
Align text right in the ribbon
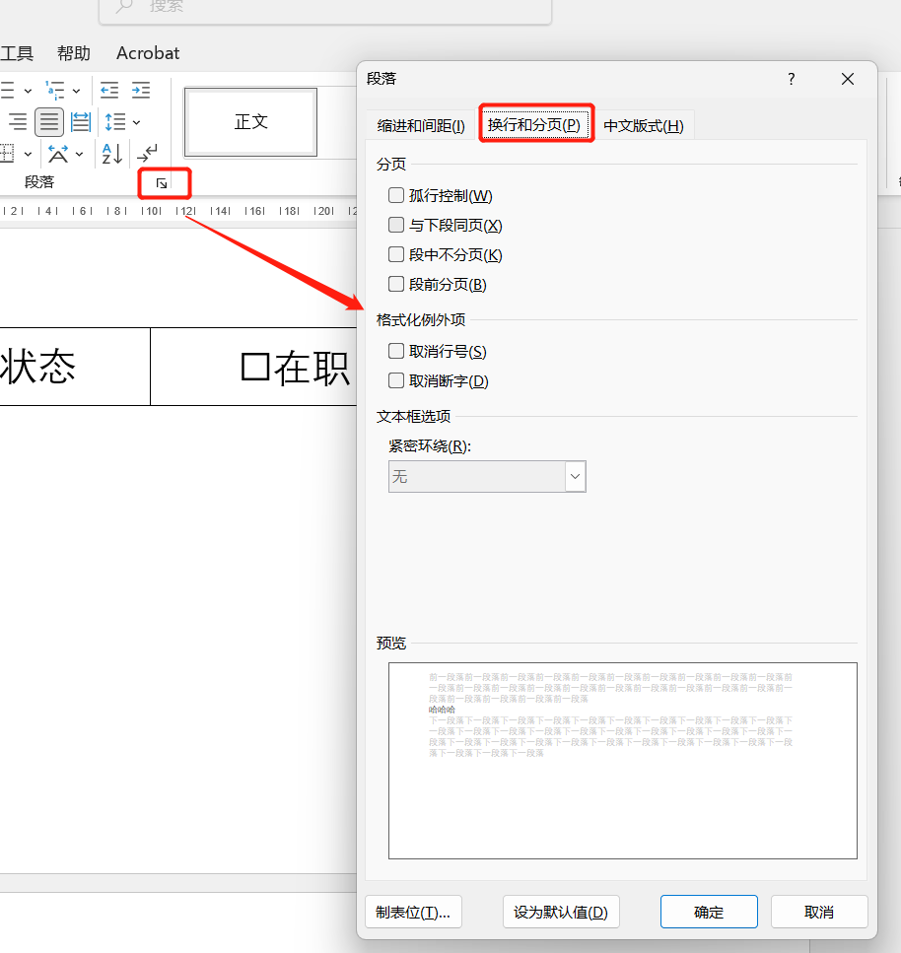click(18, 122)
